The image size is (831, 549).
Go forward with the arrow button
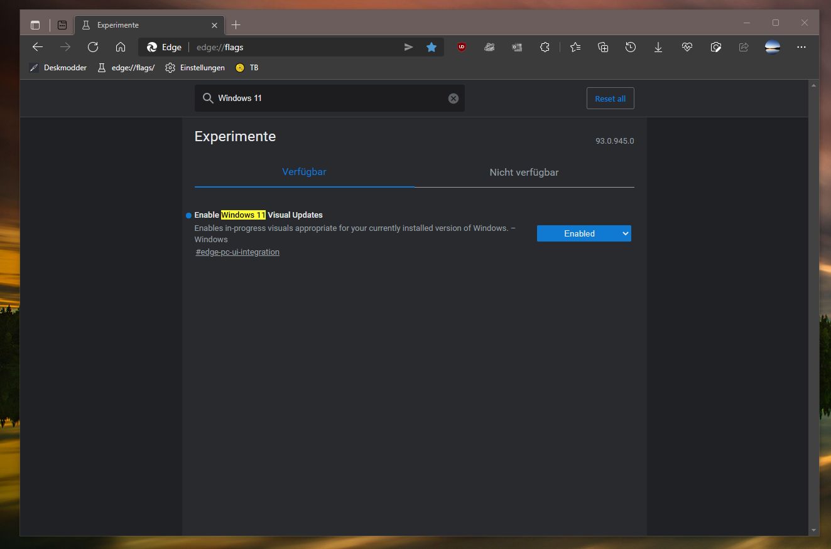pyautogui.click(x=65, y=47)
